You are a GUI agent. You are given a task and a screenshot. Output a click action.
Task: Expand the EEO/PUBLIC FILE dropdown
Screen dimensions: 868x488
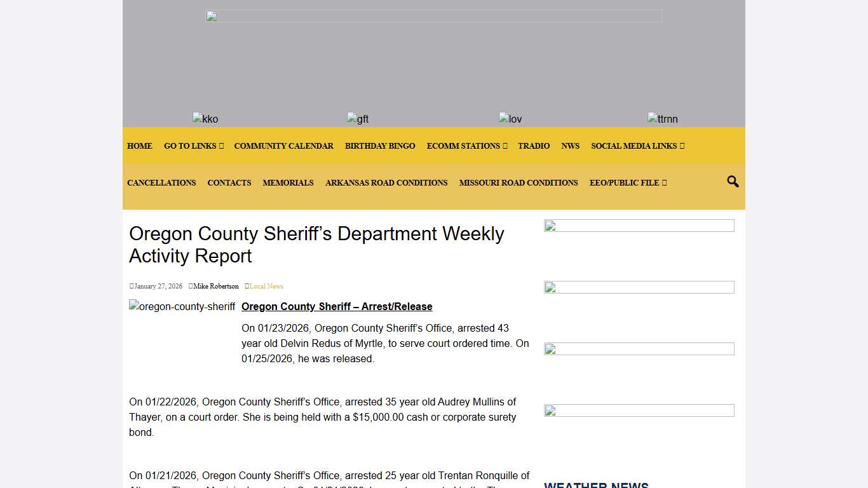628,182
